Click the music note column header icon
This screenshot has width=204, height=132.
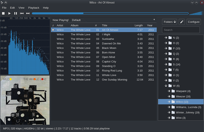click(53, 25)
